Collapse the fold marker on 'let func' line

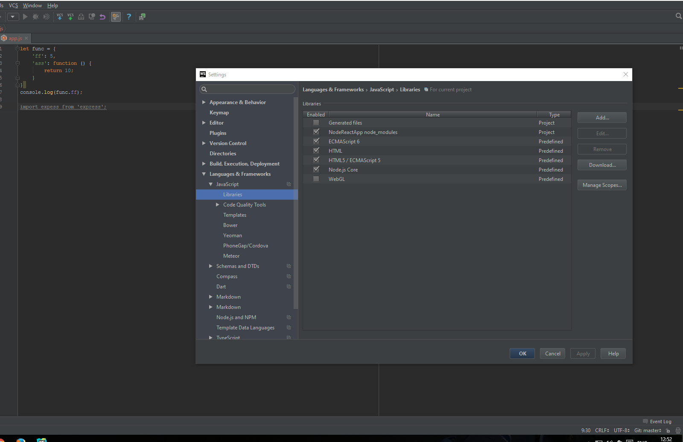tap(18, 49)
